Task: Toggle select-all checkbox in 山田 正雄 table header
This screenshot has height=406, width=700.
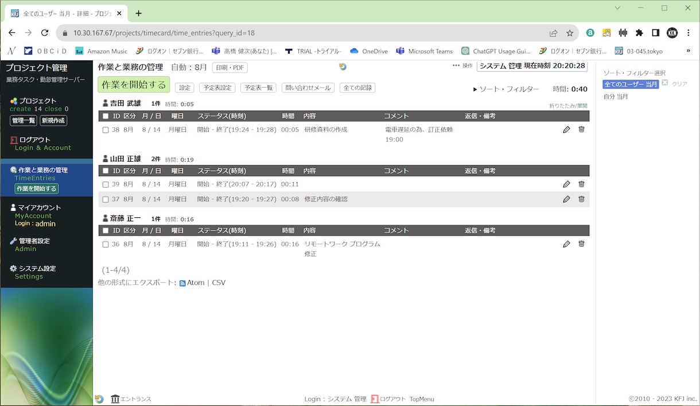Action: 106,171
